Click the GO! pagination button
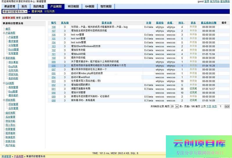This screenshot has height=158, width=232. 227,107
